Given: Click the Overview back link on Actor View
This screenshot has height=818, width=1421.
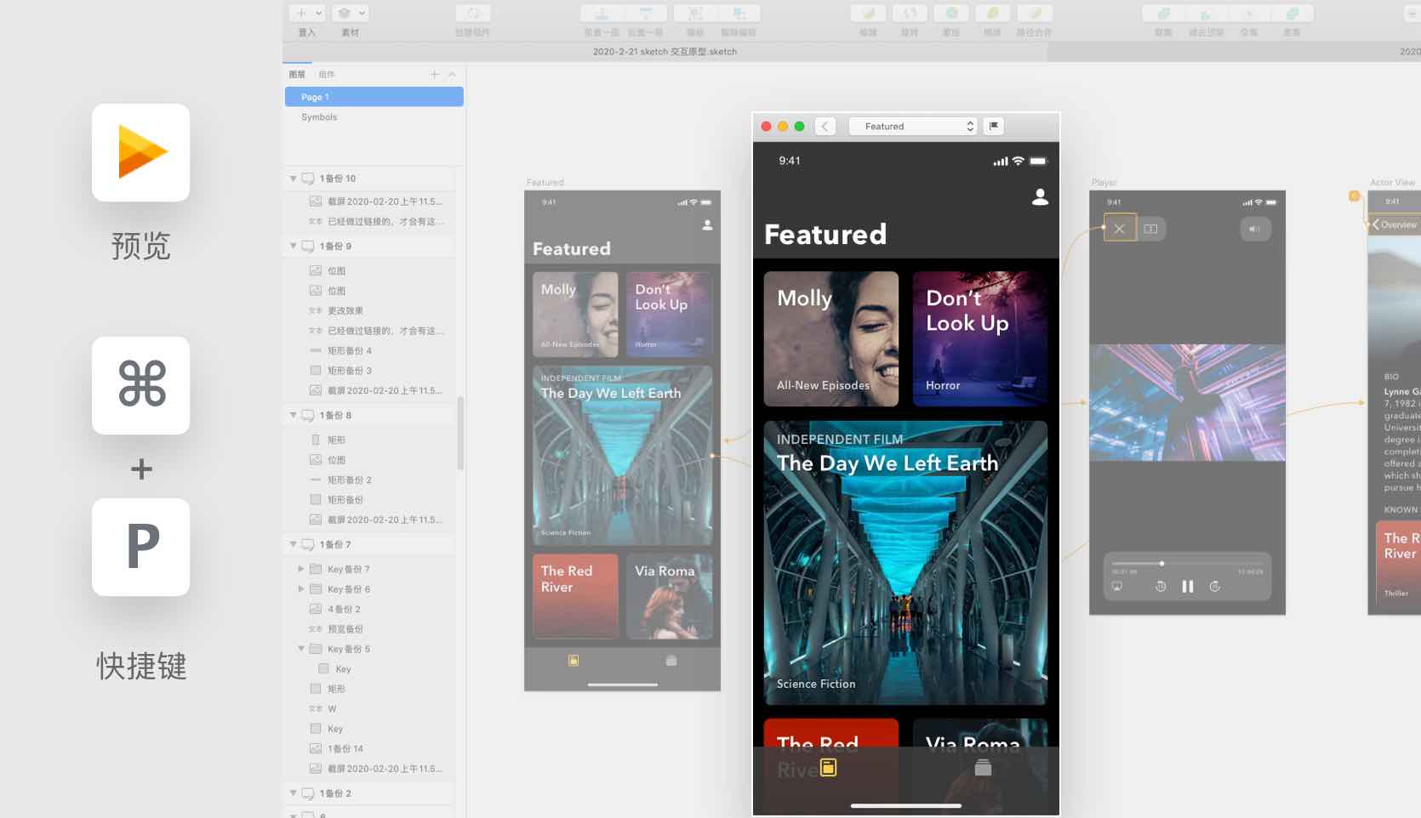Looking at the screenshot, I should [x=1395, y=224].
